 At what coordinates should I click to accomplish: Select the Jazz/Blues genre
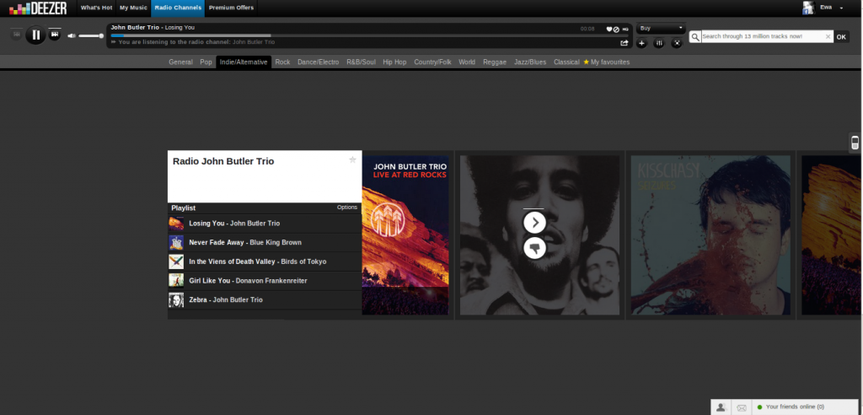530,62
